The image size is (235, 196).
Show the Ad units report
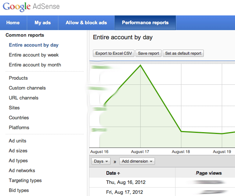[x=18, y=141]
